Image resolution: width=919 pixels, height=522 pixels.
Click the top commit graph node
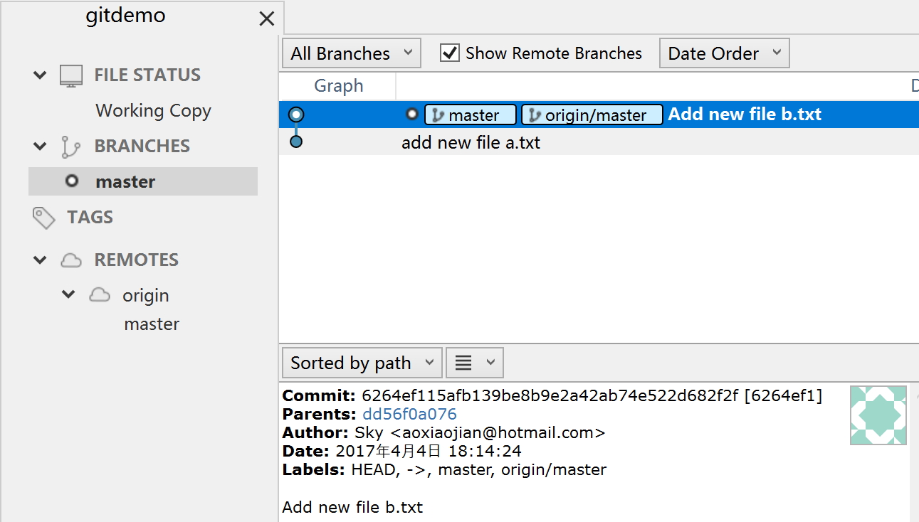[x=296, y=114]
